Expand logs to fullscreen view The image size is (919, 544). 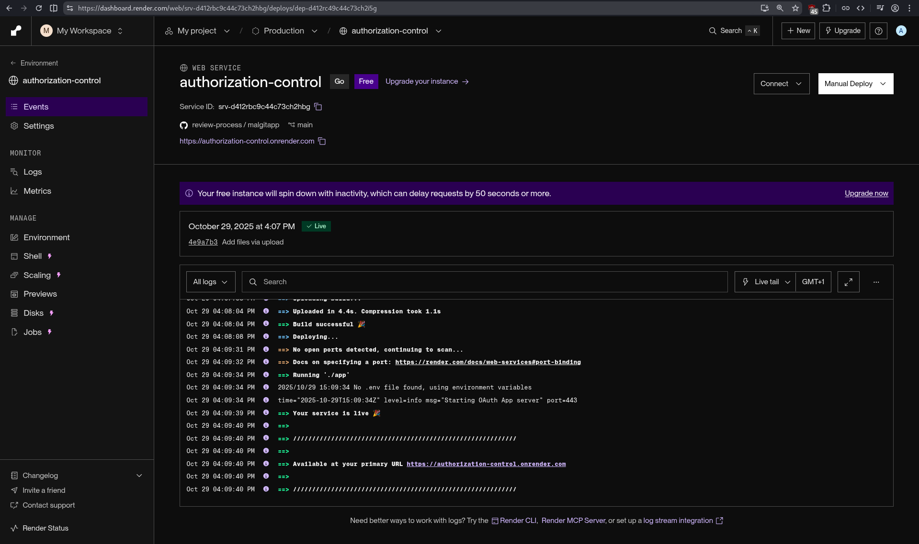click(x=848, y=282)
